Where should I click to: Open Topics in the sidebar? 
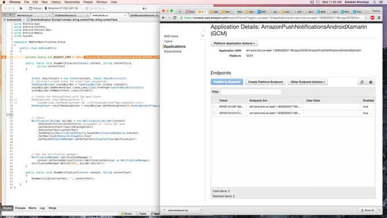pyautogui.click(x=168, y=41)
